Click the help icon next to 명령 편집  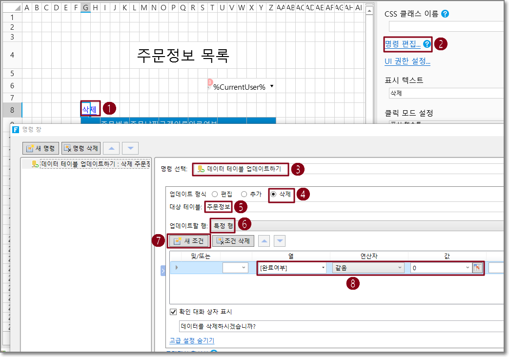pos(427,44)
